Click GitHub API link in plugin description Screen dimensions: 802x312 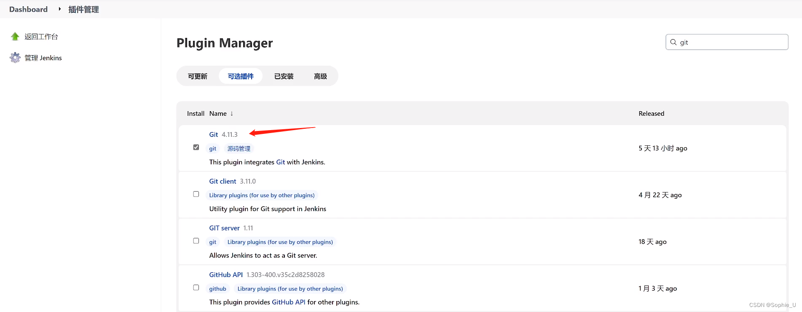click(289, 302)
